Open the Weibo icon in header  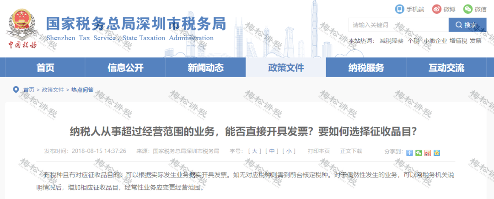[x=437, y=9]
